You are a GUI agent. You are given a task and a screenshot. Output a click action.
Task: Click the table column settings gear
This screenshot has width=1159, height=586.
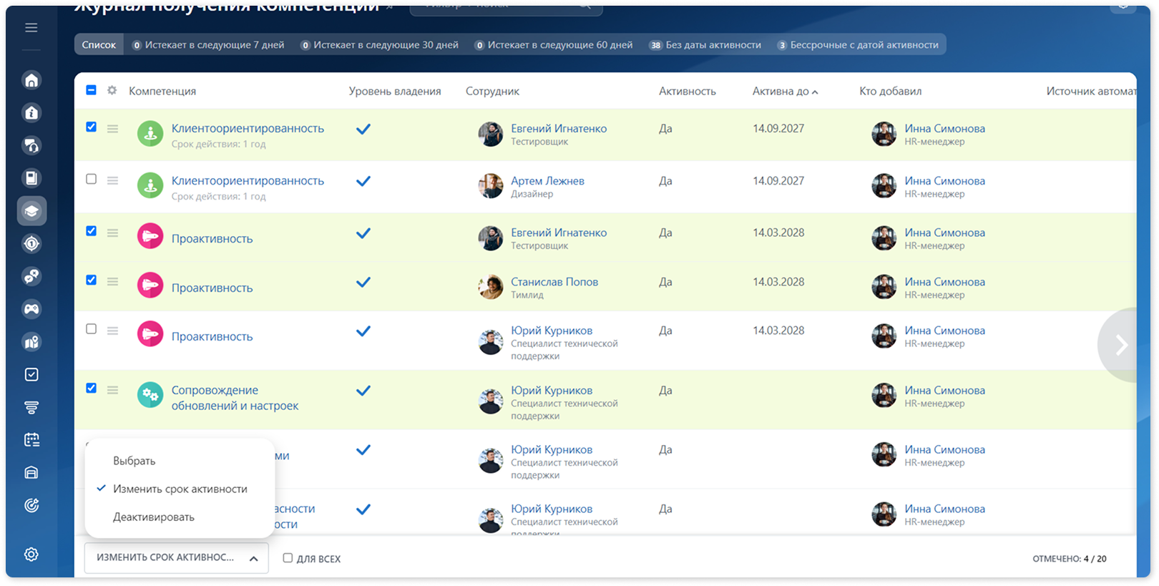(x=112, y=91)
